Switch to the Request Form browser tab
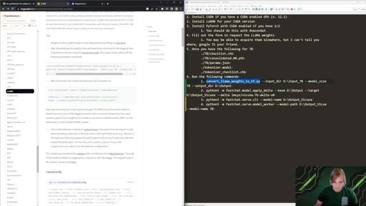Screen dimensions: 366x206 tap(87, 4)
